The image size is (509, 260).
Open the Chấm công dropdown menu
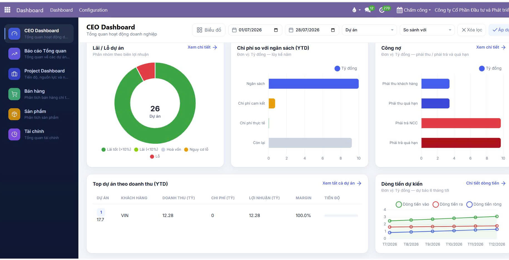(413, 10)
